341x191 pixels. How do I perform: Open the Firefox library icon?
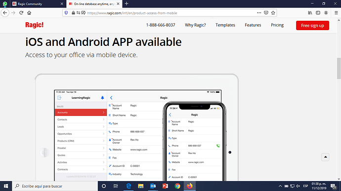[310, 13]
